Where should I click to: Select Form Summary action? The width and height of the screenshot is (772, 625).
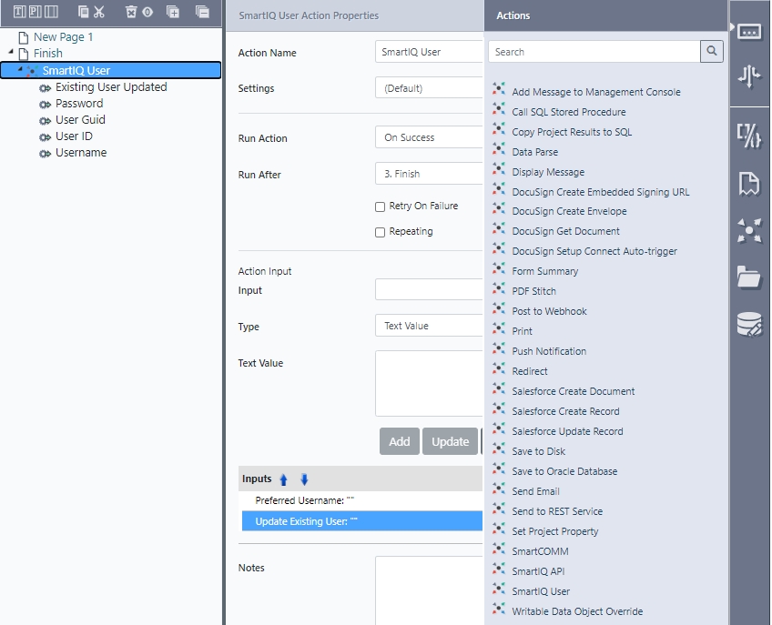pyautogui.click(x=544, y=271)
